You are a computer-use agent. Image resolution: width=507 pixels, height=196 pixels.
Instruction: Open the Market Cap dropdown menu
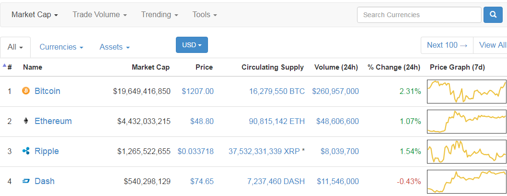pyautogui.click(x=35, y=15)
